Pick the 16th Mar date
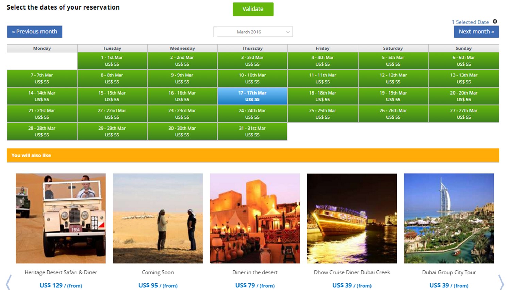The width and height of the screenshot is (511, 290). (x=182, y=96)
